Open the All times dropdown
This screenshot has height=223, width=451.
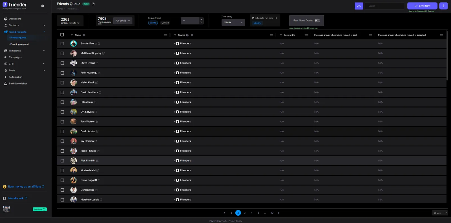coord(123,21)
